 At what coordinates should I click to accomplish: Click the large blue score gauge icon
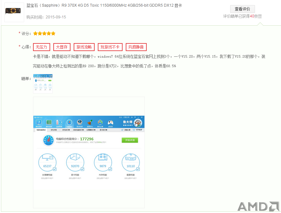pyautogui.click(x=48, y=140)
